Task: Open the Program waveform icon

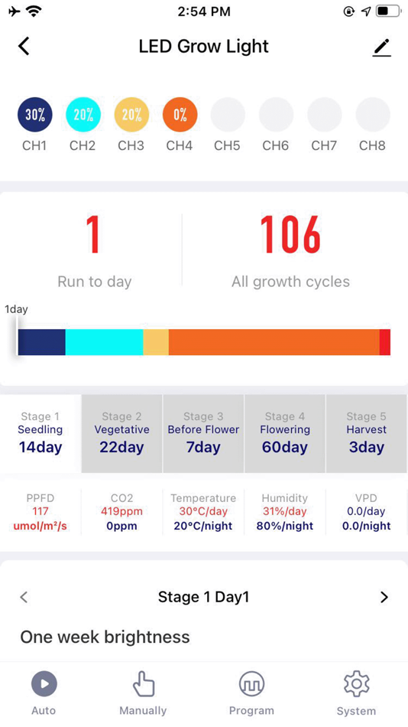Action: [251, 683]
